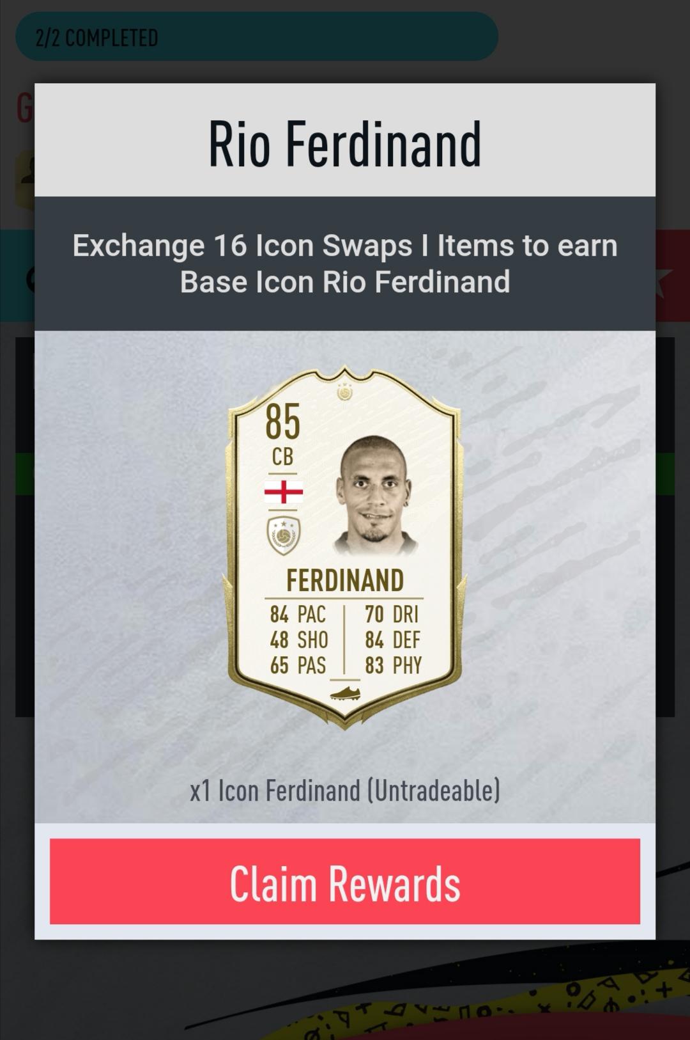Tap the 83 PHY stat

(393, 666)
